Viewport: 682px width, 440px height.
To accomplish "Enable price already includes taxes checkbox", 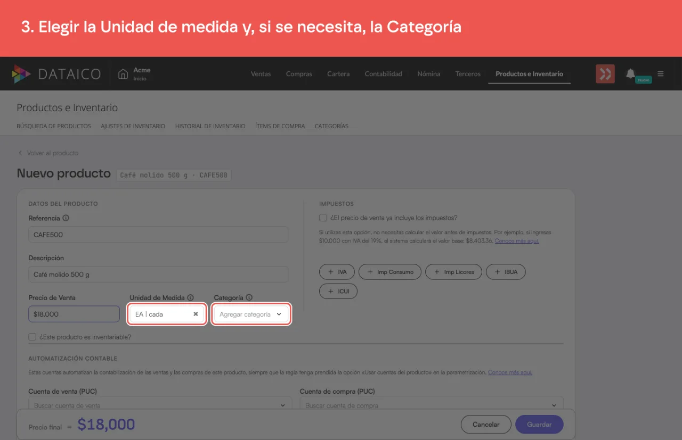I will [x=323, y=218].
